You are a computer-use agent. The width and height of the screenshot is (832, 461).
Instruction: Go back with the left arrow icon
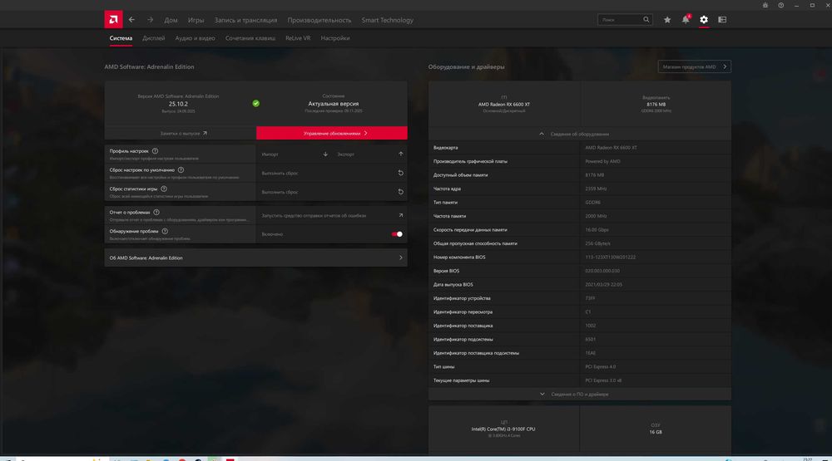click(132, 19)
